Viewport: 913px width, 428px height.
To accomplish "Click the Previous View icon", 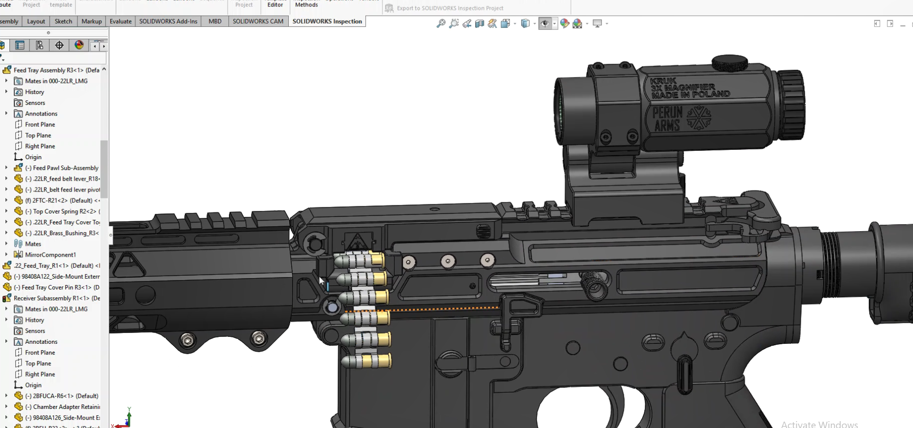I will click(467, 24).
